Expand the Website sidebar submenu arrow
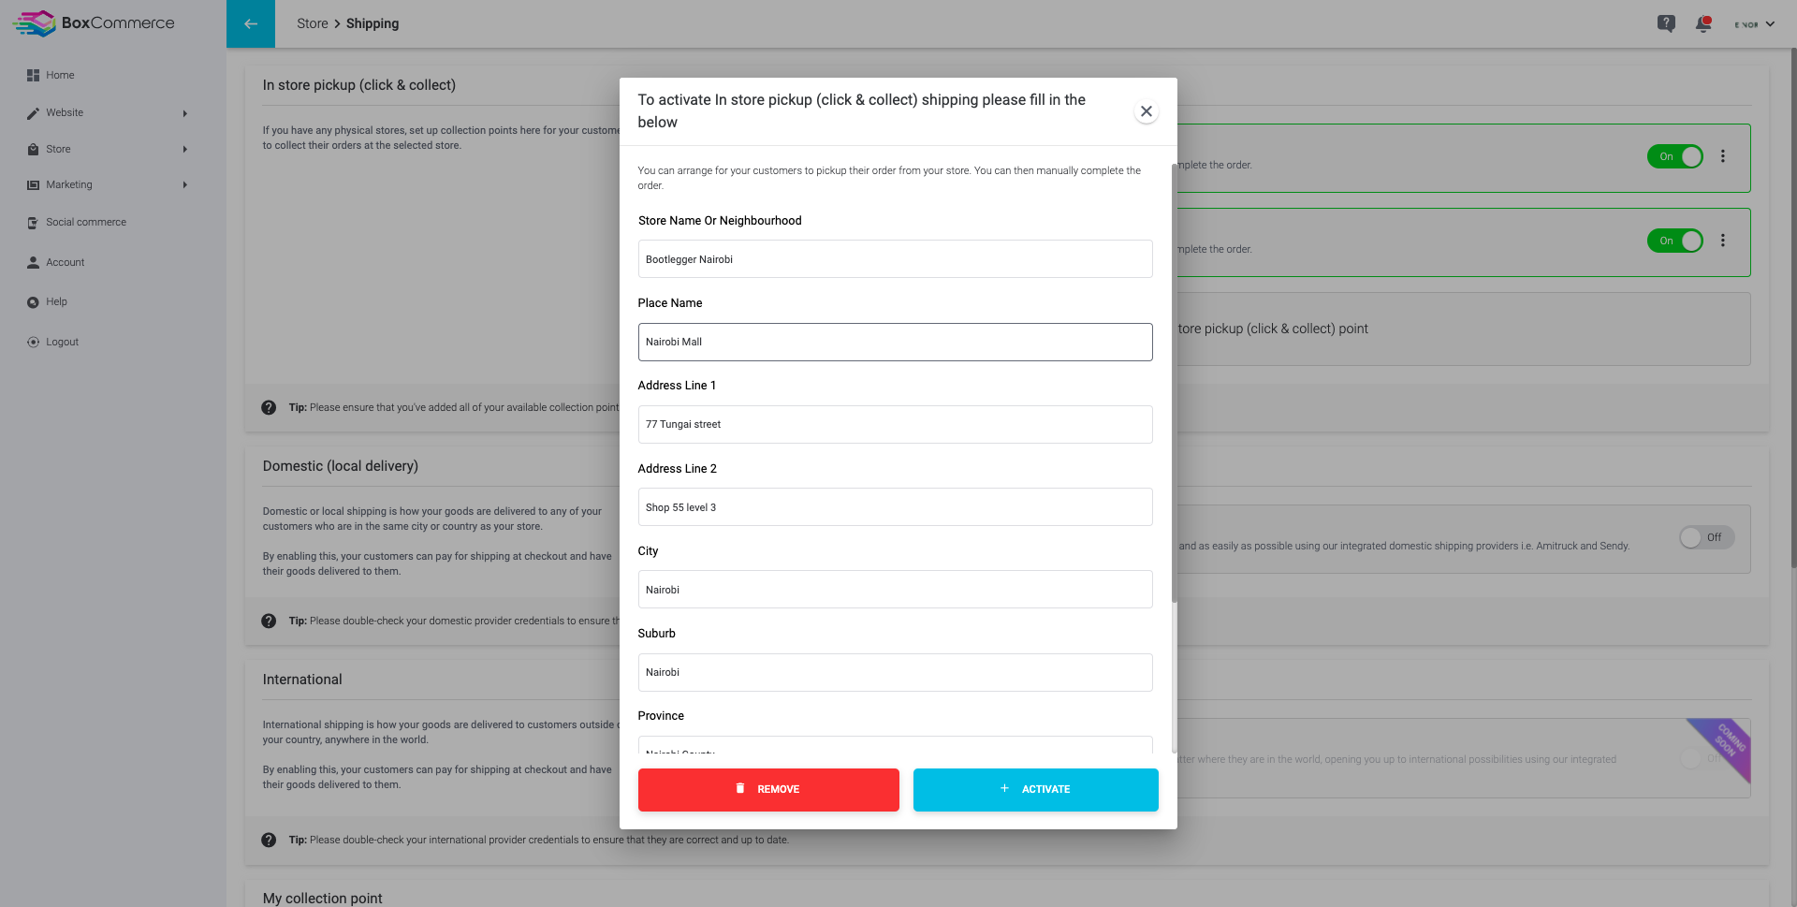Viewport: 1797px width, 907px height. [x=185, y=113]
